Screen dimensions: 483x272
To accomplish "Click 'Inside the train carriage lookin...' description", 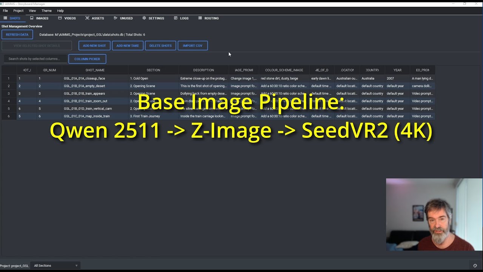I will [203, 116].
